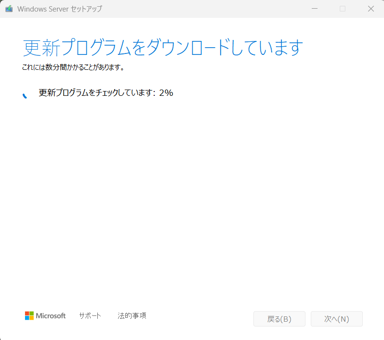Open the 法的事項 legal link
Viewport: 384px width, 340px height.
pyautogui.click(x=132, y=316)
